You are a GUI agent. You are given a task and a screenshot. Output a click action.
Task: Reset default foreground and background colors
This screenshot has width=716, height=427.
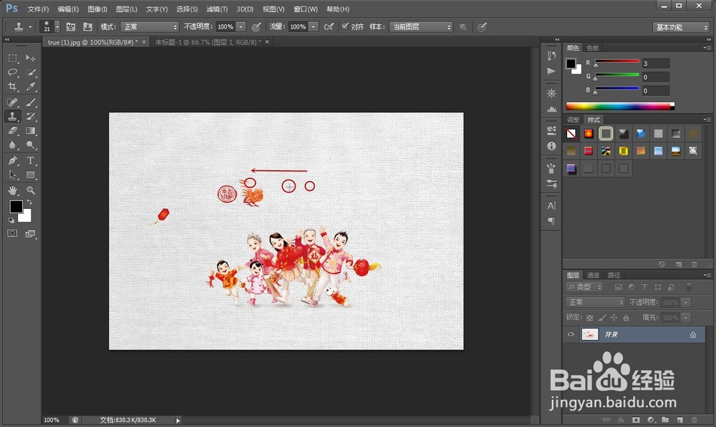[11, 220]
